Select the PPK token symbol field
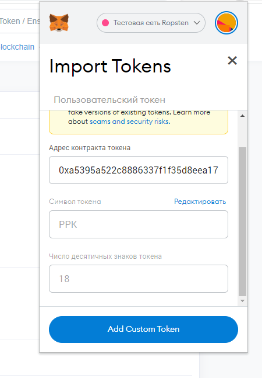The width and height of the screenshot is (262, 378). click(139, 224)
